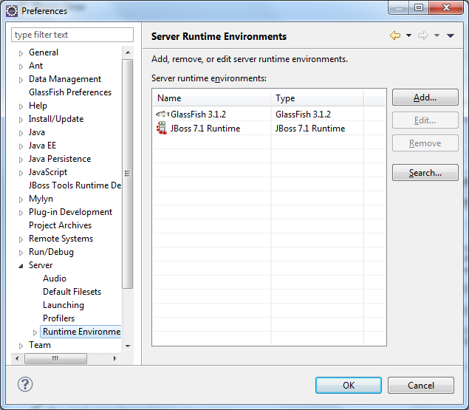469x410 pixels.
Task: Expand the Java preferences node
Action: 21,133
